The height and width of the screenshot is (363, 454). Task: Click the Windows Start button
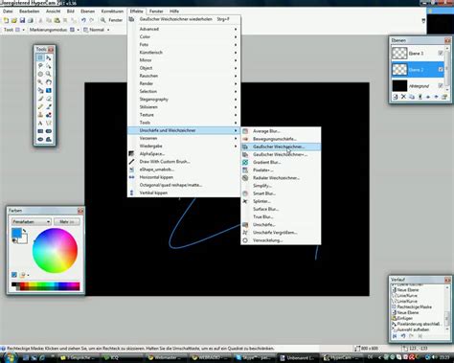(10, 357)
